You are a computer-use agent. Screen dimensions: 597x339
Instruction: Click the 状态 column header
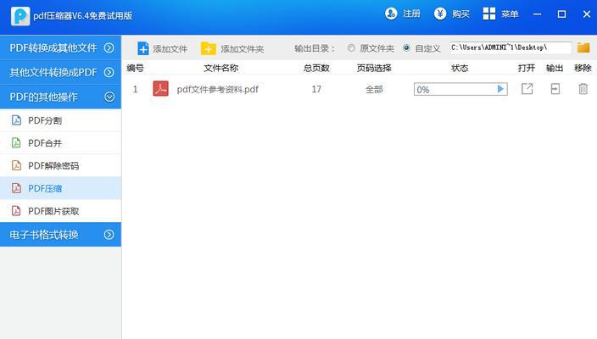click(460, 68)
